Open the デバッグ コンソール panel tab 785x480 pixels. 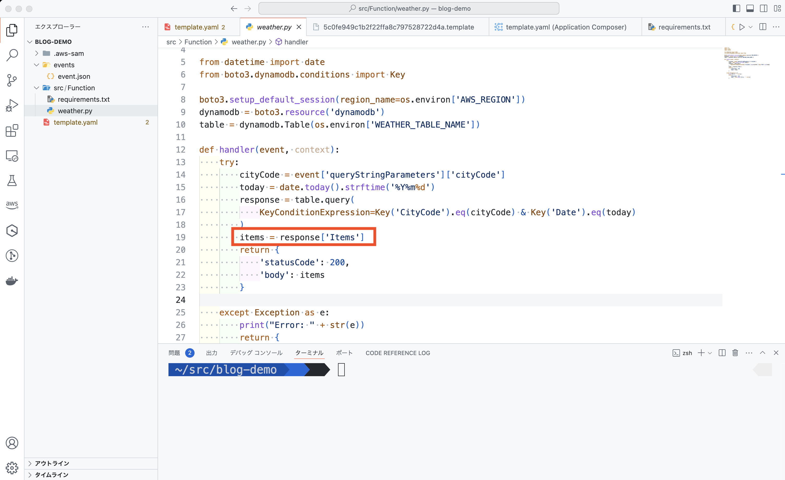click(x=256, y=353)
